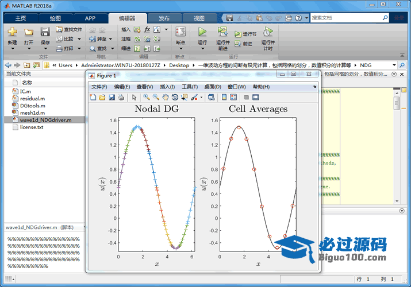
Task: Switch to the View (视图) tab
Action: (199, 18)
